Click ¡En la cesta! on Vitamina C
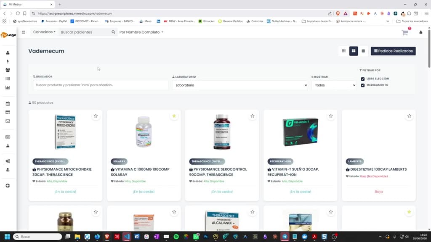The height and width of the screenshot is (242, 431). 144,192
